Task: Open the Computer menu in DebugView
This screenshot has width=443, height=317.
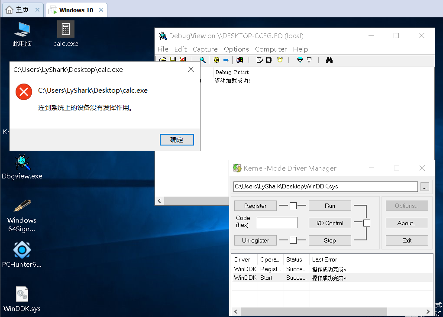Action: point(271,49)
